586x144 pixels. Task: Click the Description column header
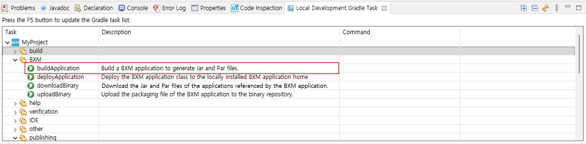pos(219,32)
